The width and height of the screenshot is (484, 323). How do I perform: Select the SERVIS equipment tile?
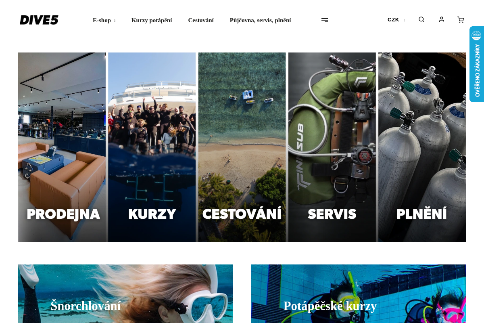[x=332, y=147]
